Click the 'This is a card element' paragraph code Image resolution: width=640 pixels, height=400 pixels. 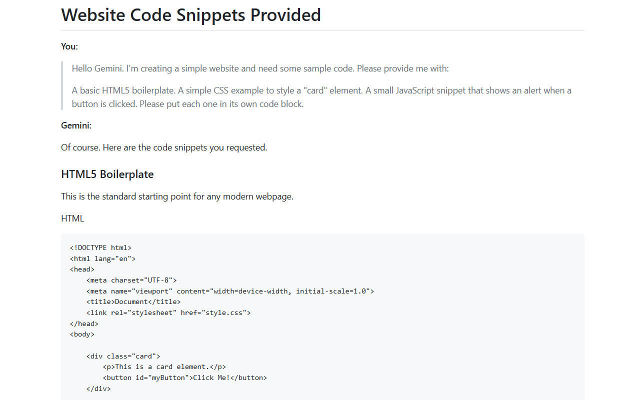(x=164, y=366)
